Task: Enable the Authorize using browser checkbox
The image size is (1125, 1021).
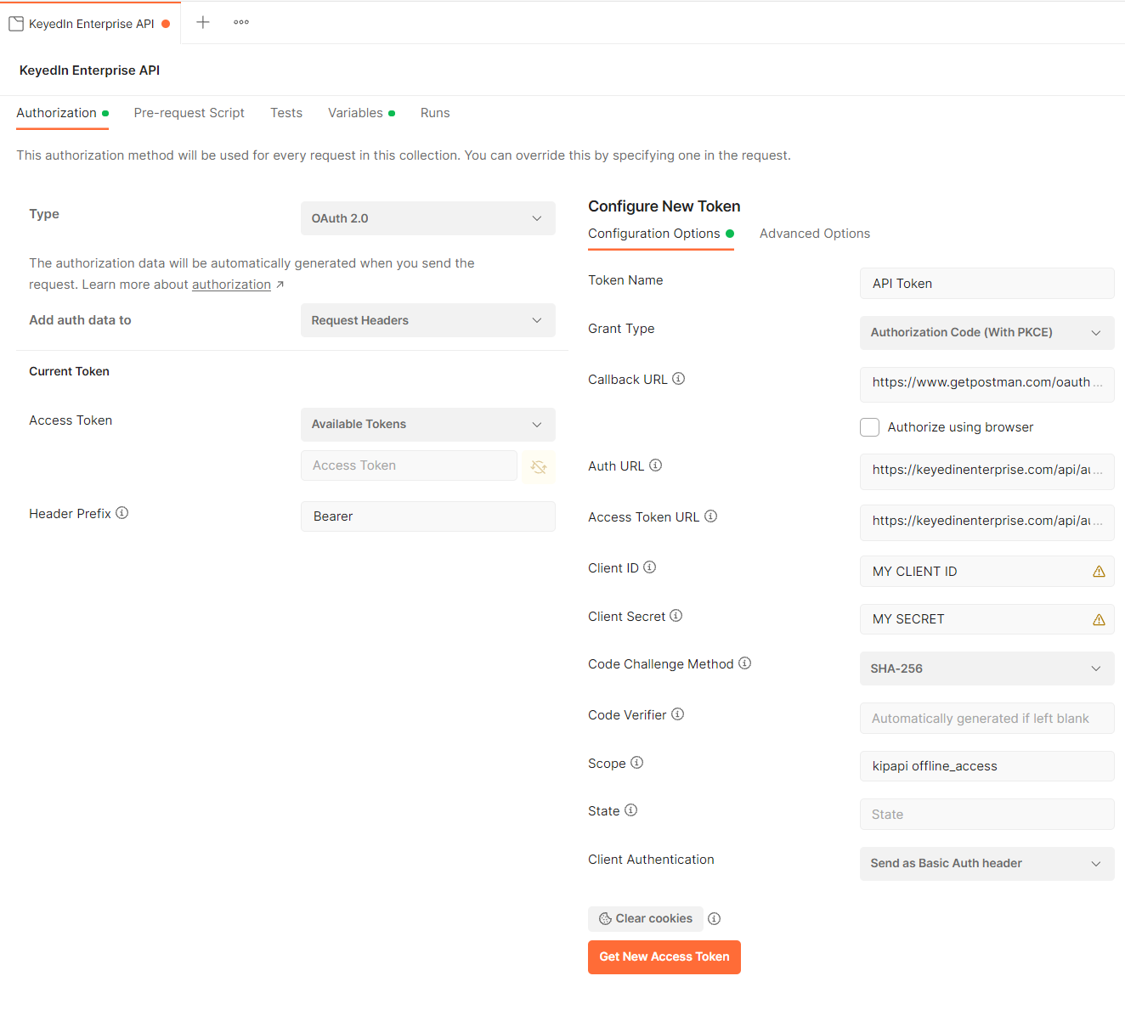Action: [869, 427]
